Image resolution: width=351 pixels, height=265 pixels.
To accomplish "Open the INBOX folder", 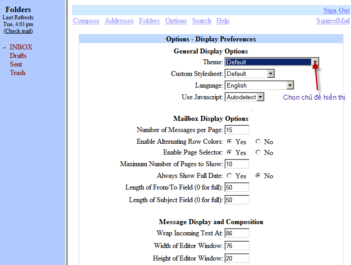I will click(21, 47).
